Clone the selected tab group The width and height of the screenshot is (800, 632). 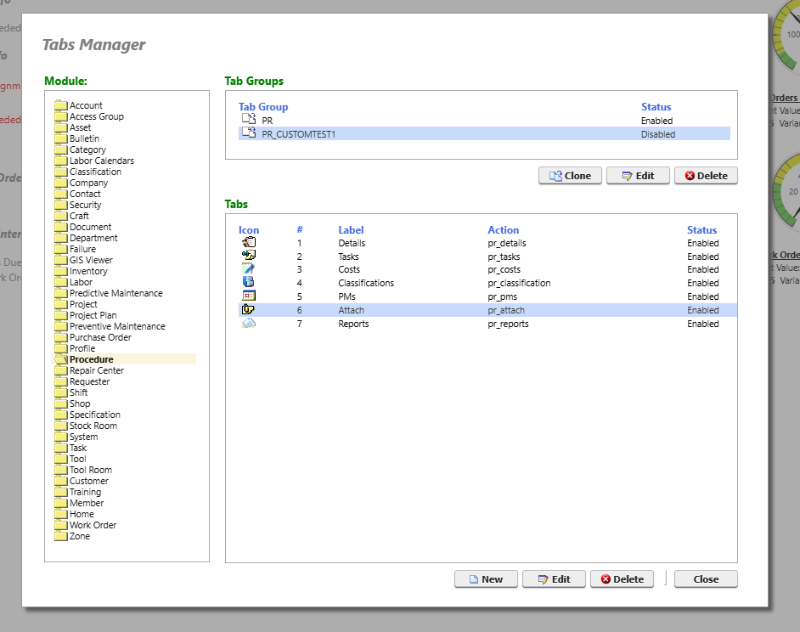click(570, 176)
